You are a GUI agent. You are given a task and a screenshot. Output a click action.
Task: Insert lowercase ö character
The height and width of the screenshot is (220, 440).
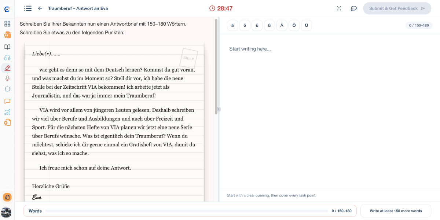coord(245,25)
